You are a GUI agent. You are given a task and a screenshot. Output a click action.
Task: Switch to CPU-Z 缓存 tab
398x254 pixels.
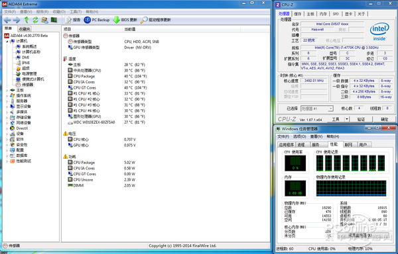click(x=298, y=14)
